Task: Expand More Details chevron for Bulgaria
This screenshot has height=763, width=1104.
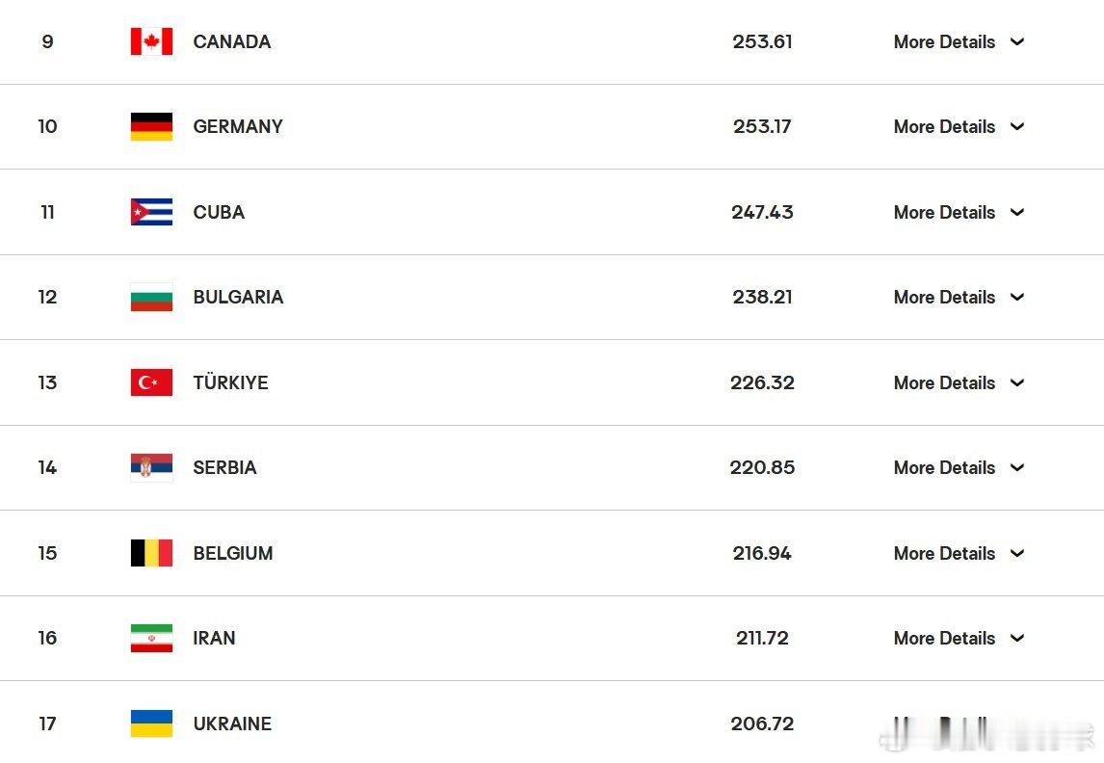Action: coord(1016,297)
